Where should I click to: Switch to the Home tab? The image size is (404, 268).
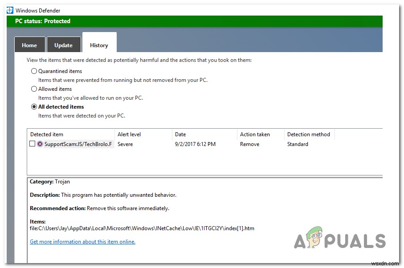pyautogui.click(x=30, y=45)
